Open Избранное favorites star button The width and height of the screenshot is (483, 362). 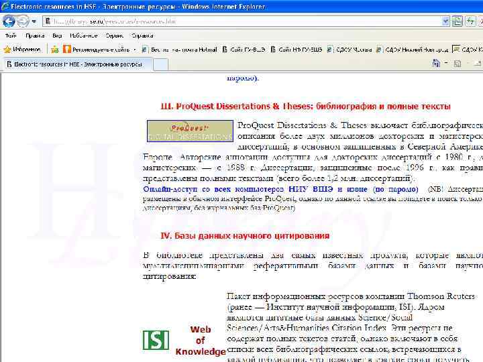tap(22, 49)
